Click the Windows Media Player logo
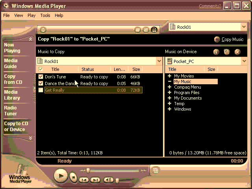 [20, 174]
